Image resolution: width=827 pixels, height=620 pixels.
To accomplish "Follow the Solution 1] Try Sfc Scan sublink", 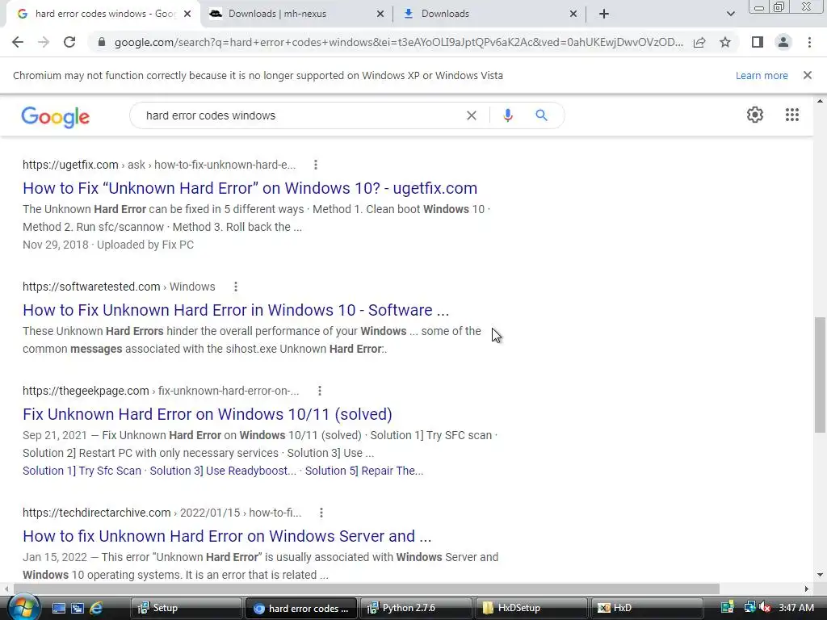I will click(82, 471).
